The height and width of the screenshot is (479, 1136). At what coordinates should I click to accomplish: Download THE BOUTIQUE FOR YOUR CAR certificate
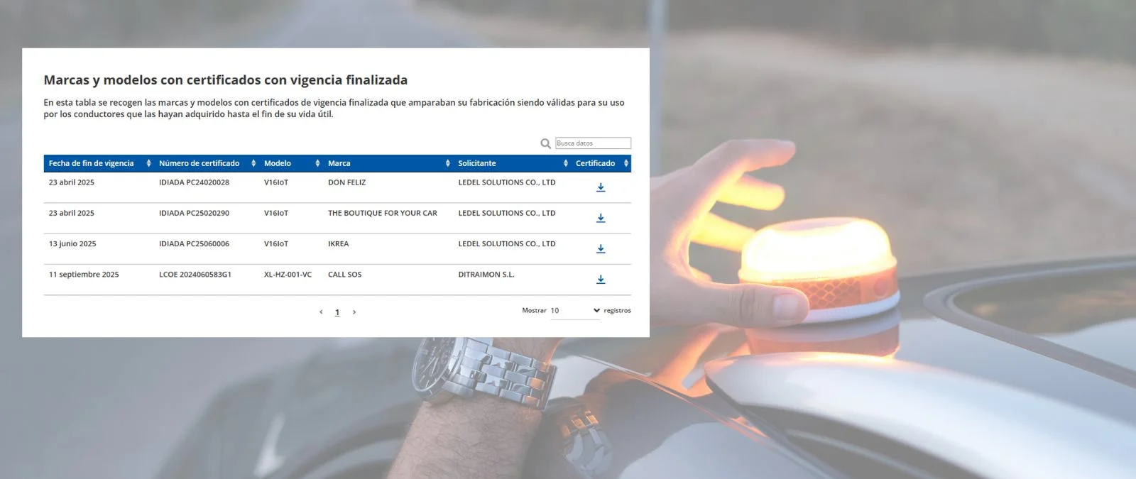click(x=601, y=219)
